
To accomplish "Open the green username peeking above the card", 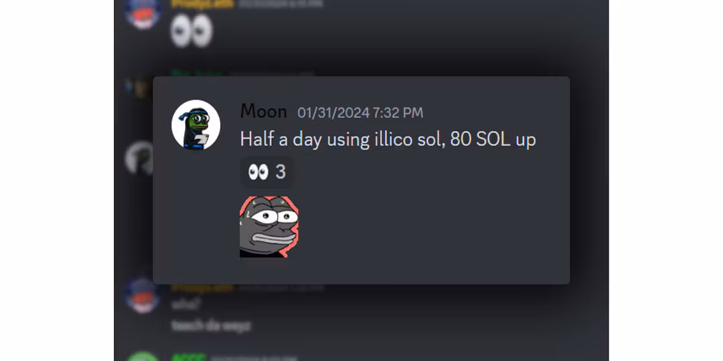I will click(197, 74).
